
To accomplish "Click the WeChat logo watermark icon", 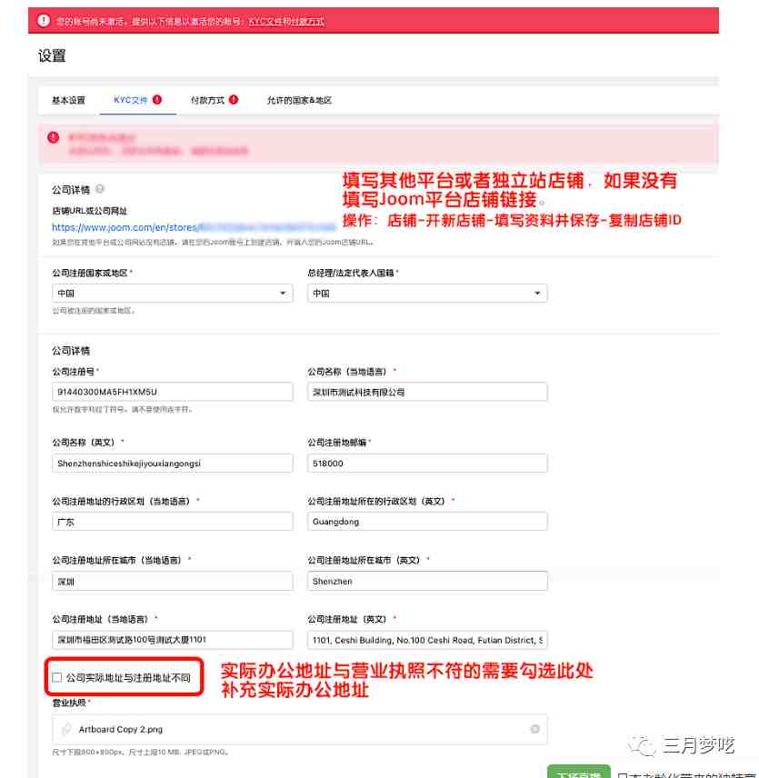I will tap(641, 745).
